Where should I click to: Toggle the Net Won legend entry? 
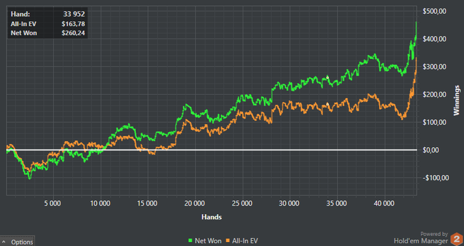point(205,241)
